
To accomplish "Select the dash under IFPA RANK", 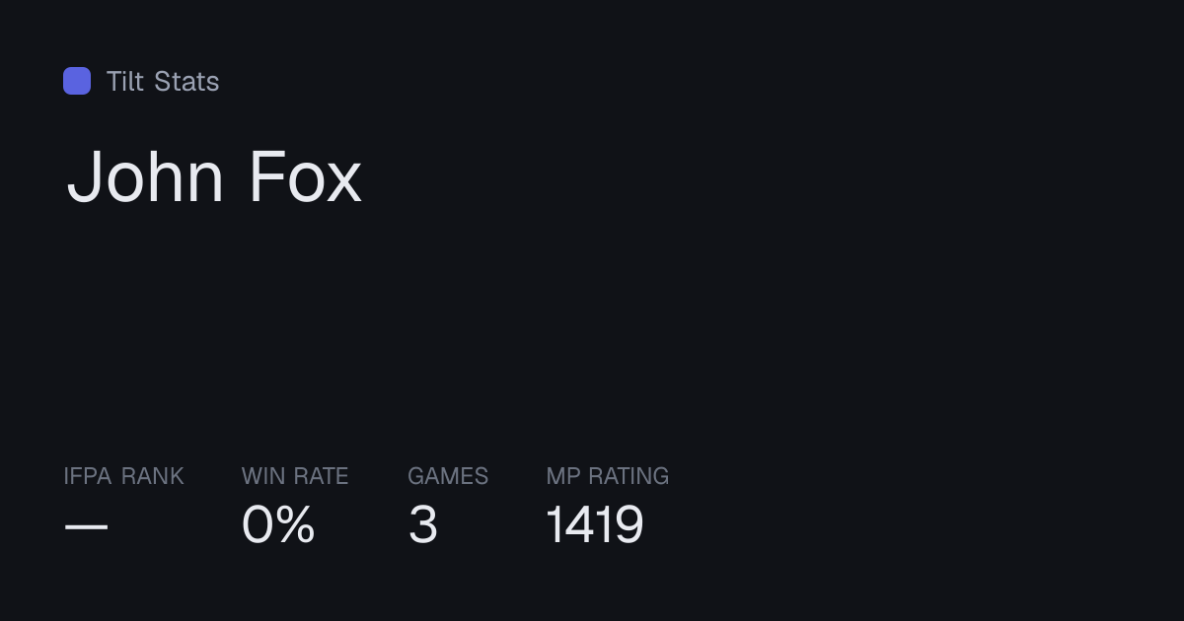I will [x=86, y=526].
